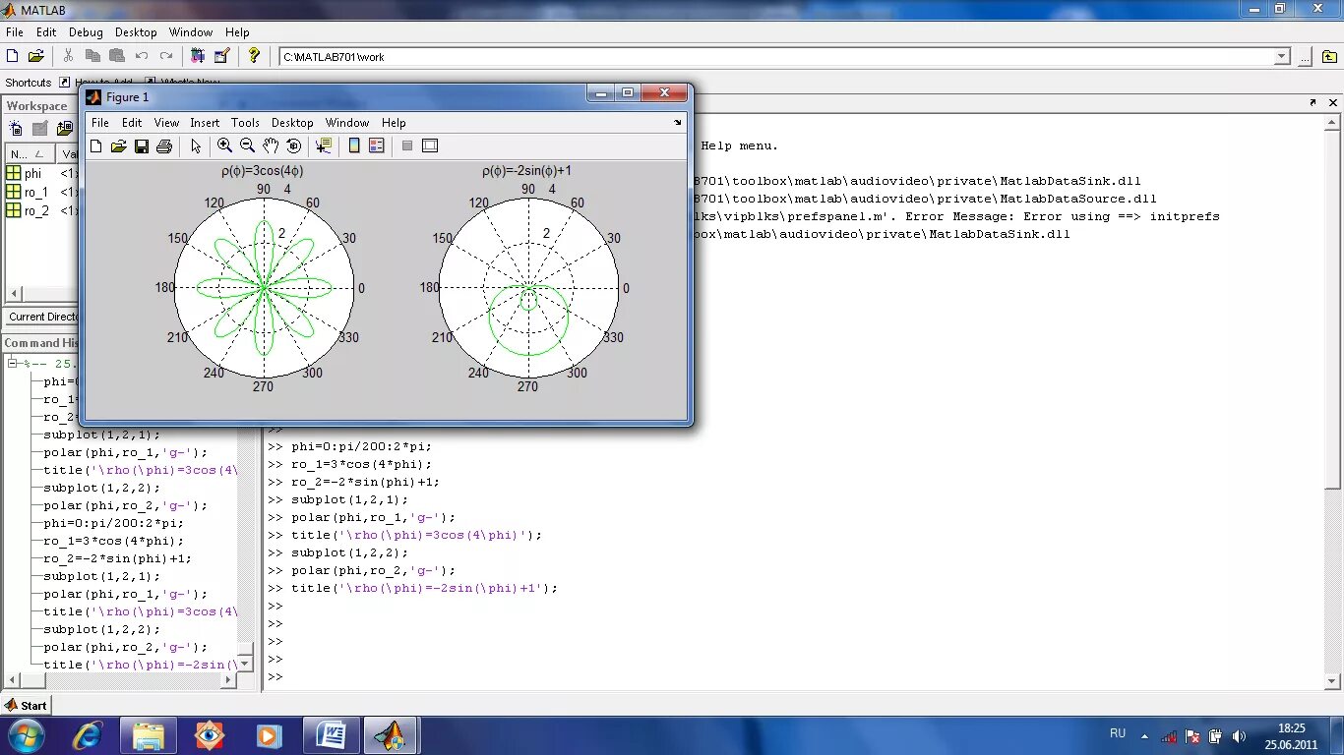Undo the last action in MATLAB toolbar

pos(142,56)
